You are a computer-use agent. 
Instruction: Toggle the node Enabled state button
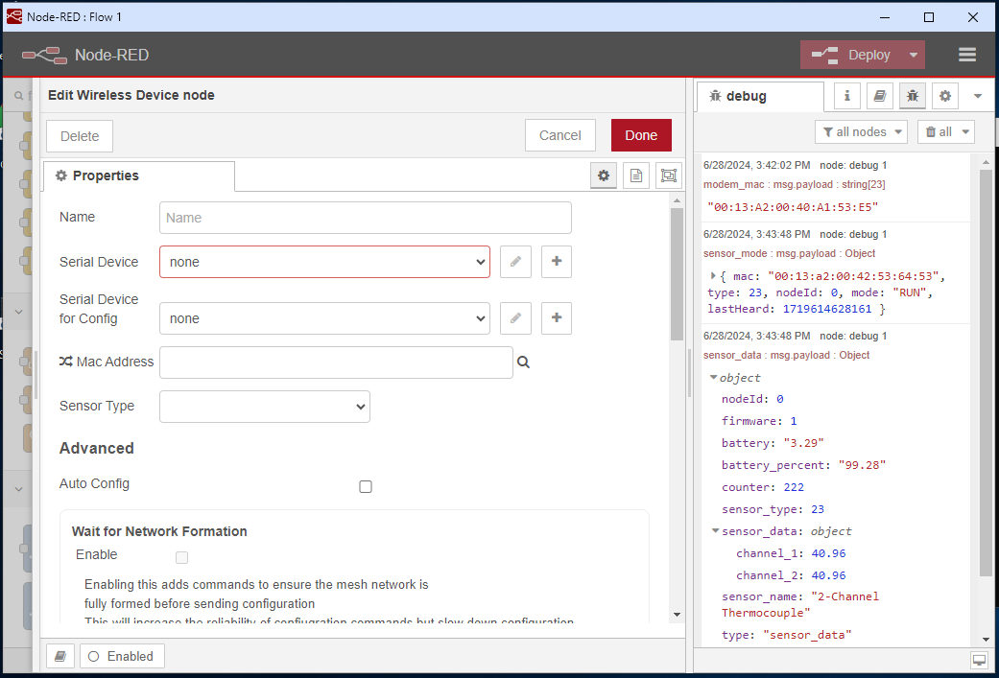[122, 656]
